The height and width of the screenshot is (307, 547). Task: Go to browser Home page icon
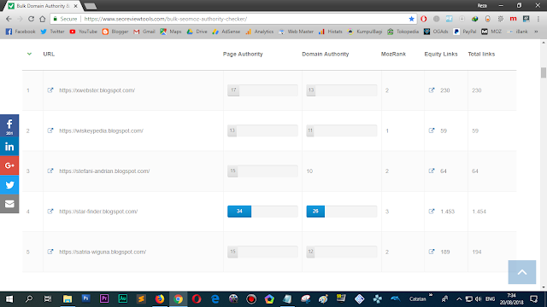42,19
